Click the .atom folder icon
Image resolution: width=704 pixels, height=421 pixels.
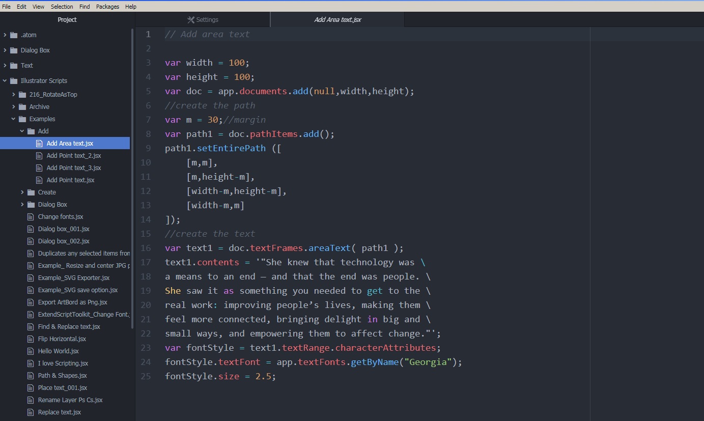click(13, 35)
